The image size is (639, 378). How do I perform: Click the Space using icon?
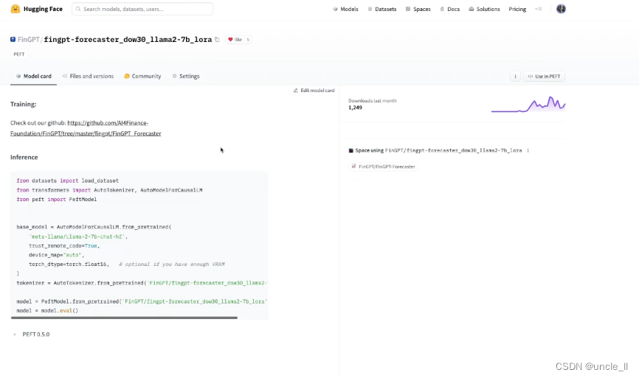[351, 150]
